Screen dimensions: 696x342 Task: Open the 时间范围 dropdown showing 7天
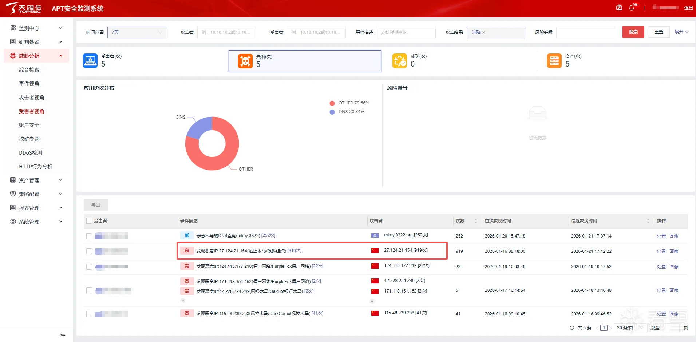137,32
